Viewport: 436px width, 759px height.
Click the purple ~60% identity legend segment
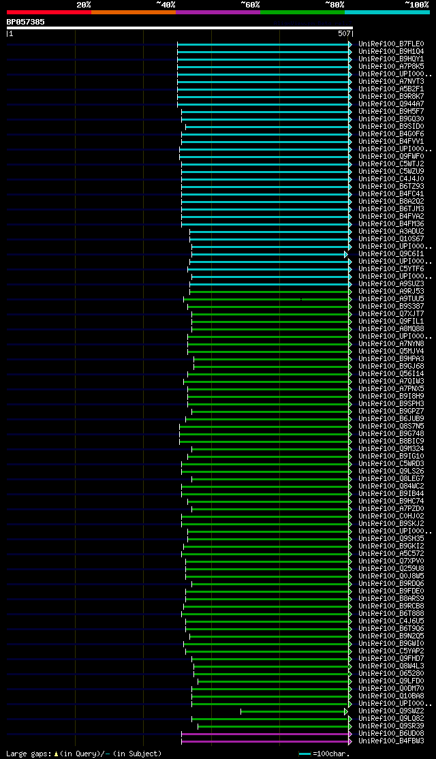point(218,12)
